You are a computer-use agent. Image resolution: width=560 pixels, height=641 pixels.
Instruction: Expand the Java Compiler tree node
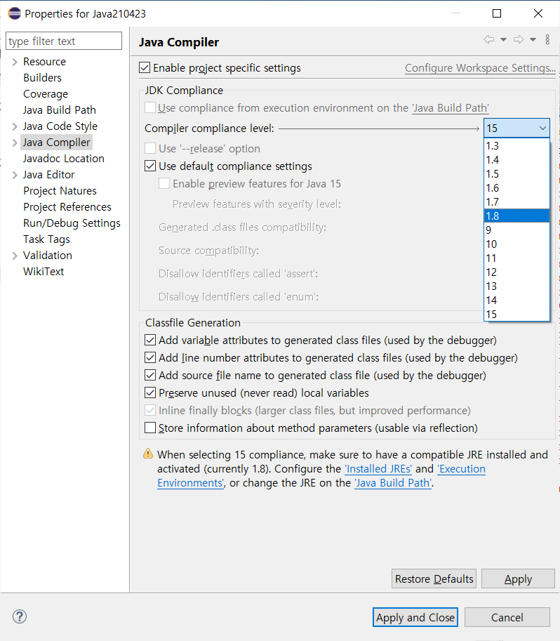pos(15,143)
